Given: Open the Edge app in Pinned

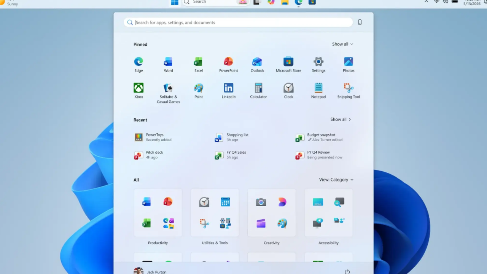Looking at the screenshot, I should [138, 65].
